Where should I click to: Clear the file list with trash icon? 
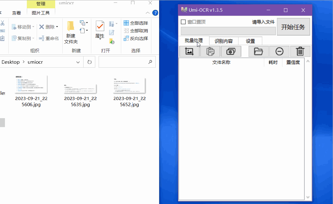click(x=300, y=51)
